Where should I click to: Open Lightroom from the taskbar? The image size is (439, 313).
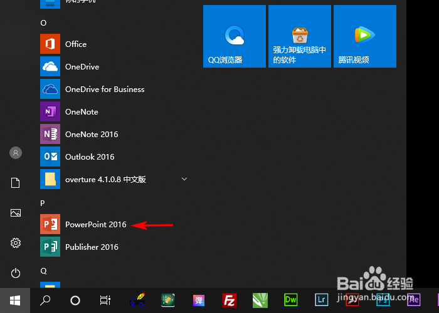(x=321, y=300)
